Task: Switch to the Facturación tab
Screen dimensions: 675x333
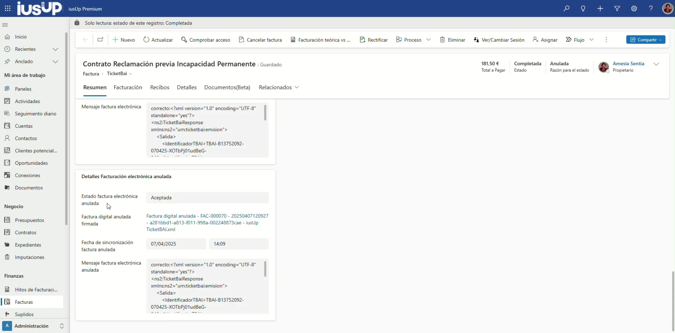Action: click(128, 87)
